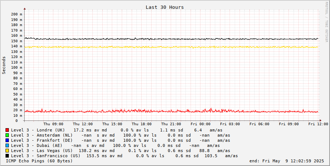This screenshot has width=330, height=166.
Task: Click the "100.0 % av ls" Amsterdam loss value
Action: coord(140,135)
